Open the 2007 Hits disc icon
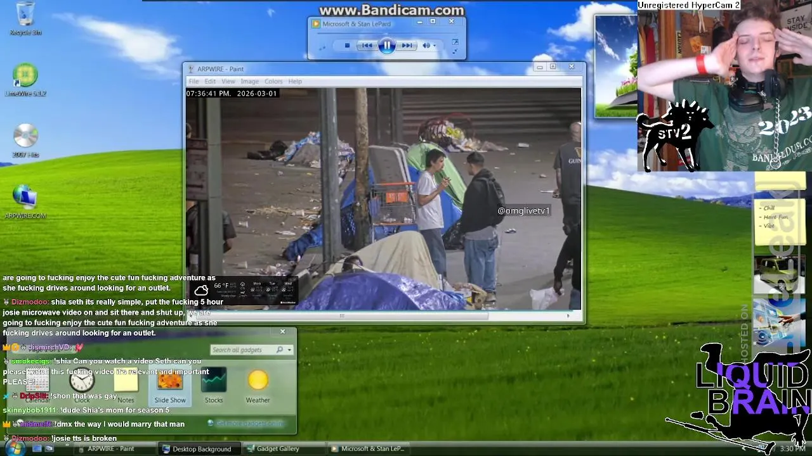This screenshot has width=812, height=456. pos(25,141)
